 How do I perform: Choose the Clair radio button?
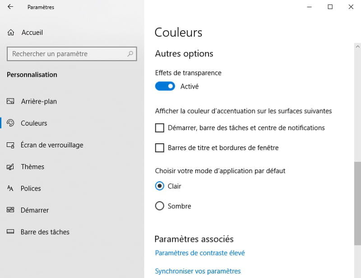pos(160,186)
